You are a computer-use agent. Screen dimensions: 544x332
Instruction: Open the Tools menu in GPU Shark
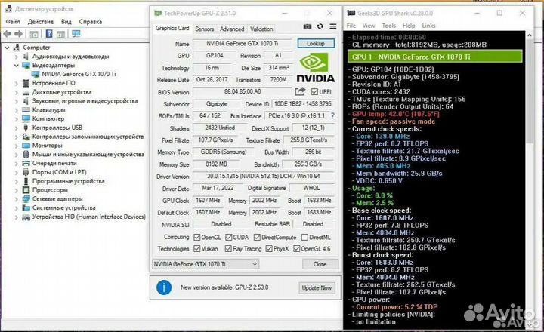pyautogui.click(x=389, y=26)
